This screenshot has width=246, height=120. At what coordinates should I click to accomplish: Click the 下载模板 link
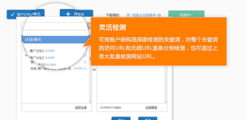112,15
